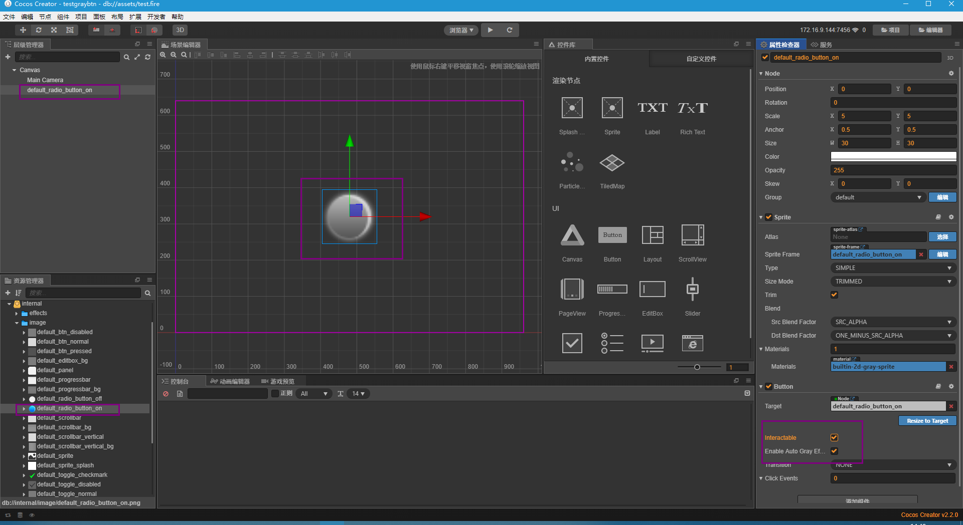The width and height of the screenshot is (963, 525).
Task: Open the console log level All dropdown
Action: coord(314,394)
